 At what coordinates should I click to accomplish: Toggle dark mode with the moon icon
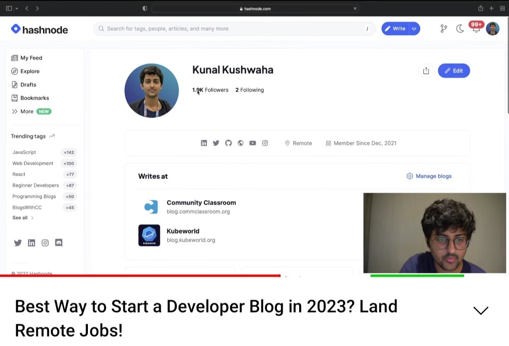click(x=460, y=28)
